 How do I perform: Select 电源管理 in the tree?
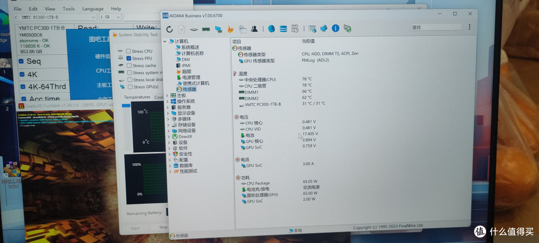pyautogui.click(x=192, y=78)
